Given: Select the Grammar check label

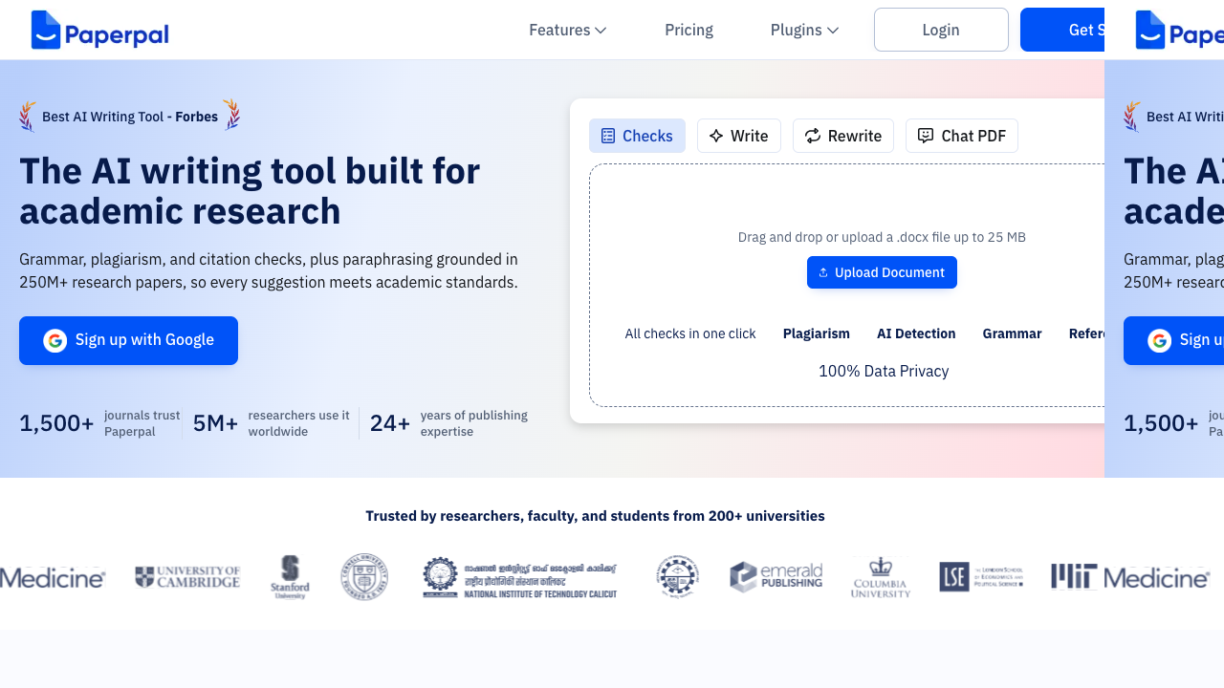Looking at the screenshot, I should [1012, 333].
